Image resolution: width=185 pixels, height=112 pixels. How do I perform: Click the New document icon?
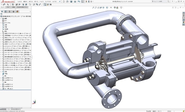pyautogui.click(x=64, y=2)
